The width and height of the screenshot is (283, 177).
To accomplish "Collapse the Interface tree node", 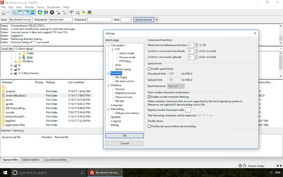I will click(x=108, y=85).
